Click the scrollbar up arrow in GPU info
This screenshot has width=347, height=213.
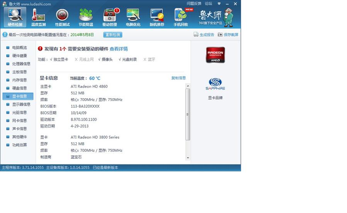pos(188,86)
